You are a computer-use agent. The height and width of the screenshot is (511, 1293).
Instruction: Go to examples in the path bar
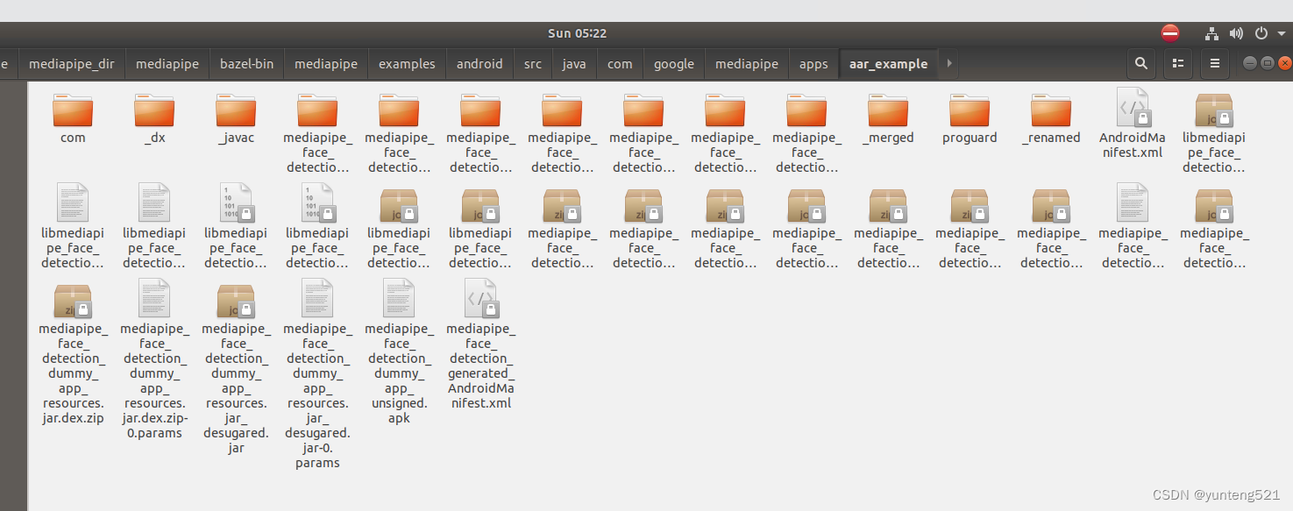[x=407, y=63]
